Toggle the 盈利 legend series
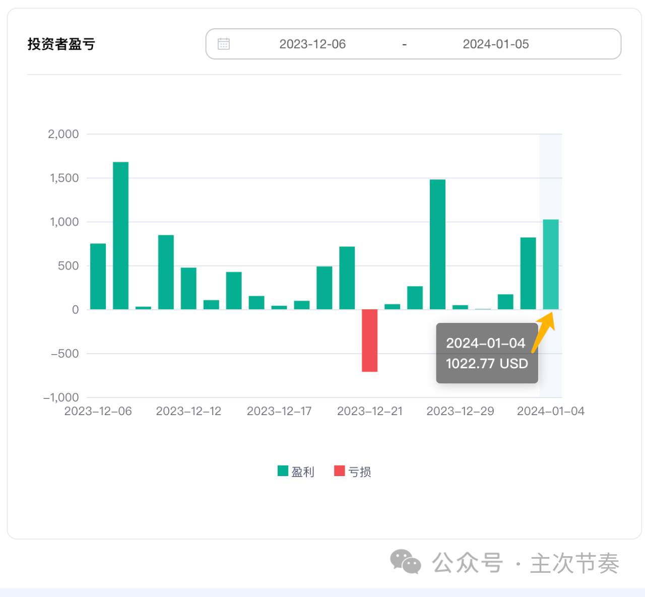This screenshot has height=597, width=645. [x=296, y=472]
